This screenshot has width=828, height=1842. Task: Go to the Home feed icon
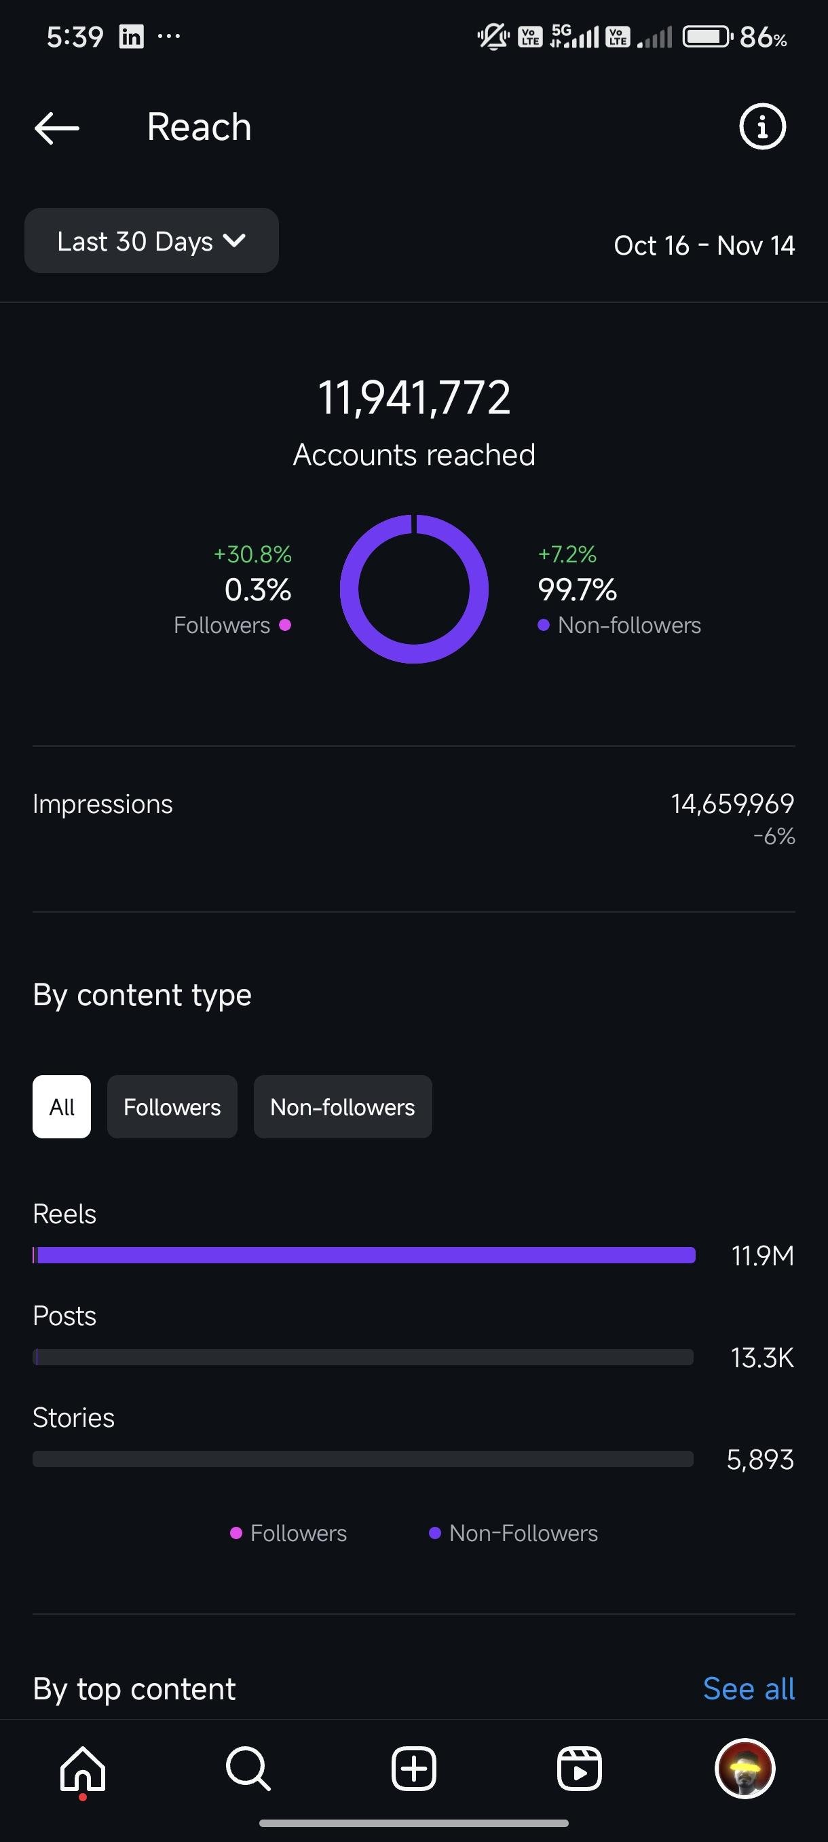pos(83,1769)
